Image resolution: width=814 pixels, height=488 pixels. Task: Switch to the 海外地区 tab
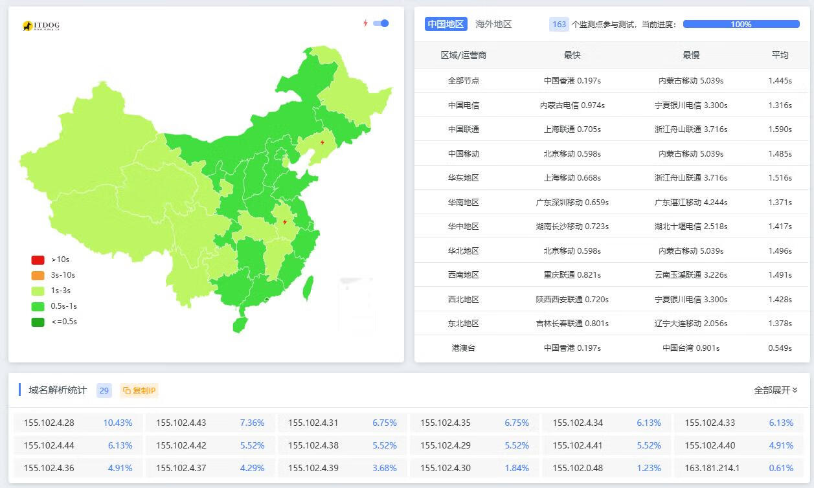pyautogui.click(x=493, y=24)
